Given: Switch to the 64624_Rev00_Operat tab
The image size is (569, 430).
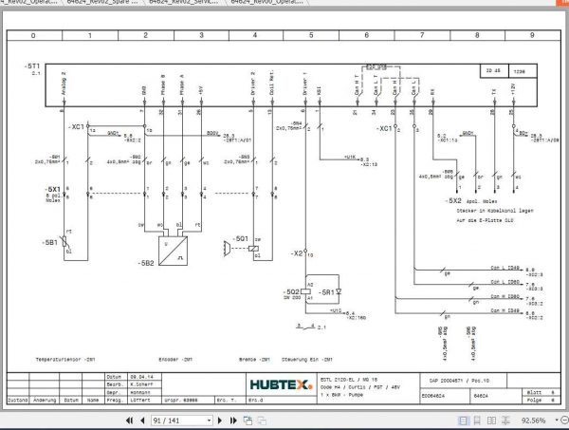Looking at the screenshot, I should pos(267,2).
